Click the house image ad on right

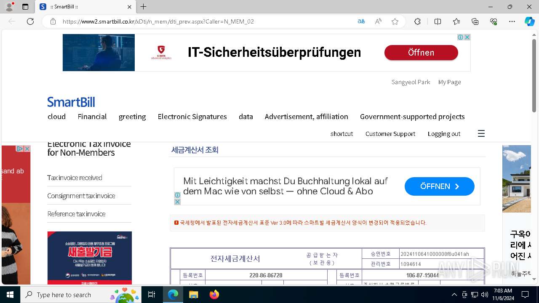pyautogui.click(x=517, y=178)
